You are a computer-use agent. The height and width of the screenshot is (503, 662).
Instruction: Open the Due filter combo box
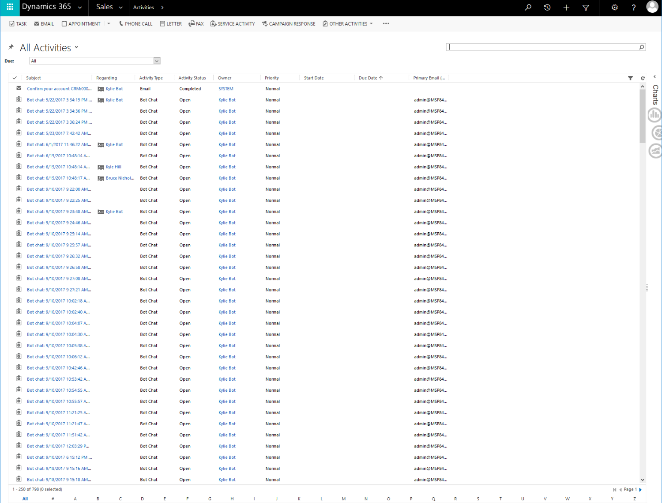[x=94, y=61]
